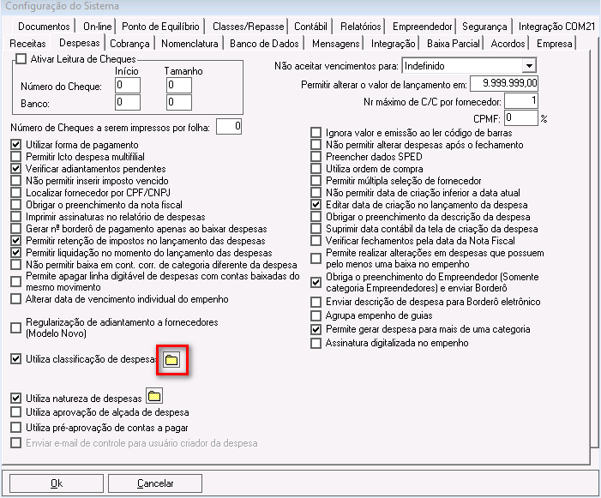
Task: Uncheck Verificar adiantamentos pendentes
Action: coord(15,169)
